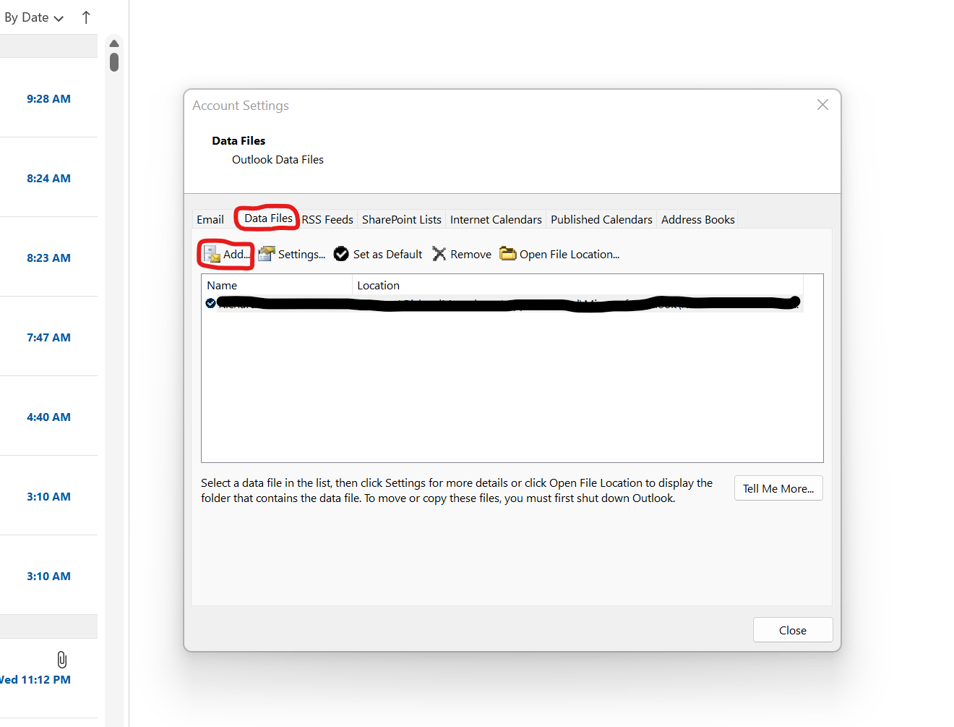This screenshot has width=954, height=727.
Task: Click the default data file checkmark in the list
Action: pos(210,302)
